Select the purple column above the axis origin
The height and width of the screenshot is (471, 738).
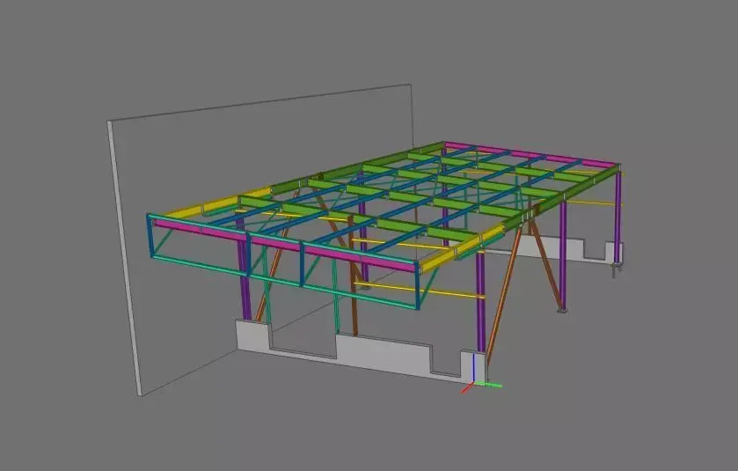[x=480, y=301]
